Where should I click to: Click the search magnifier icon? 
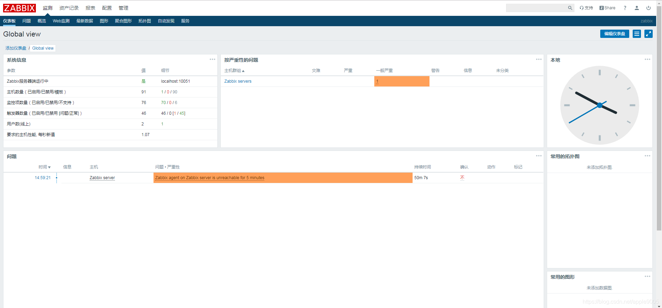tap(570, 8)
